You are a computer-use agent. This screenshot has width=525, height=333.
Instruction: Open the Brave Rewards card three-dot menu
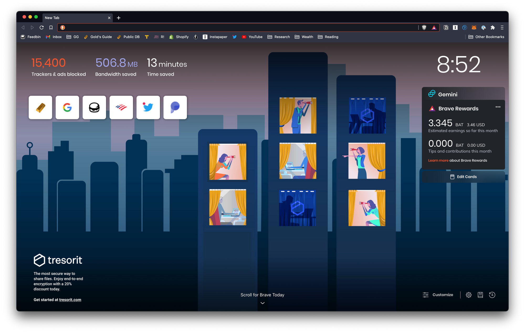pyautogui.click(x=498, y=107)
